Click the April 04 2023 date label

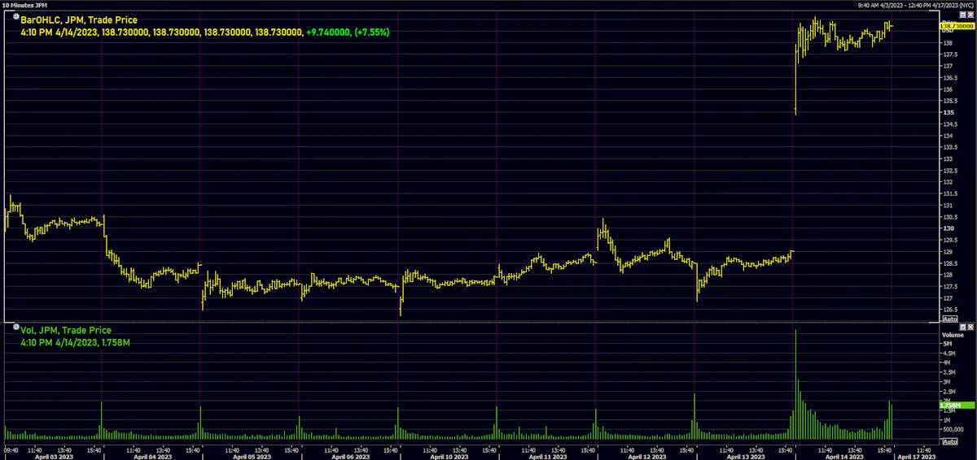152,456
